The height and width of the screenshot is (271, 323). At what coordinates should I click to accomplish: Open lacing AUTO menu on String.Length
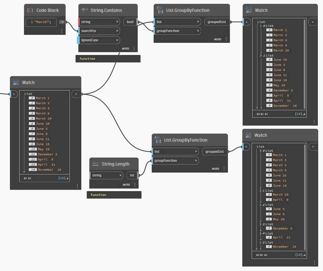126,185
